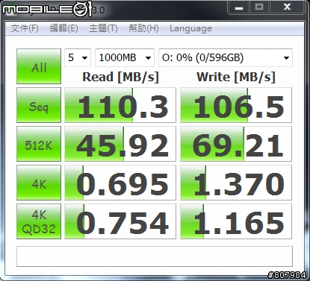The height and width of the screenshot is (281, 310).
Task: Start the 512K benchmark test
Action: 39,144
